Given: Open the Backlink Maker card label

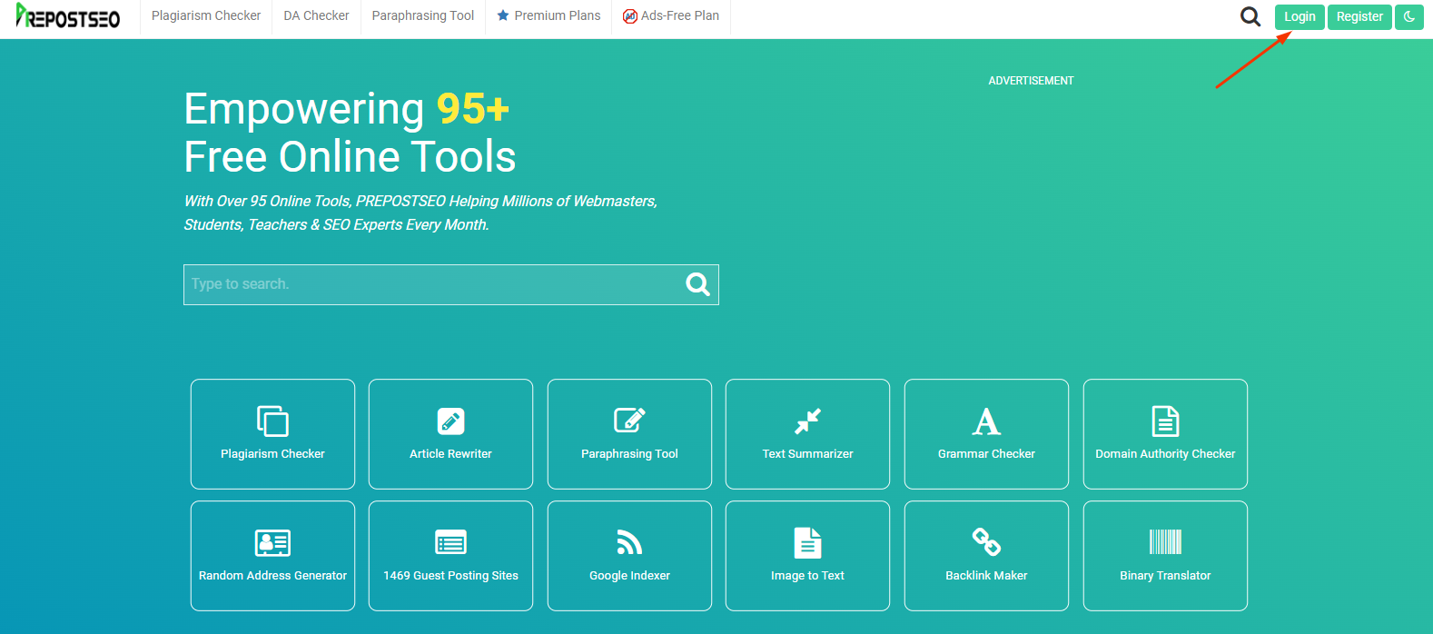Looking at the screenshot, I should coord(986,575).
